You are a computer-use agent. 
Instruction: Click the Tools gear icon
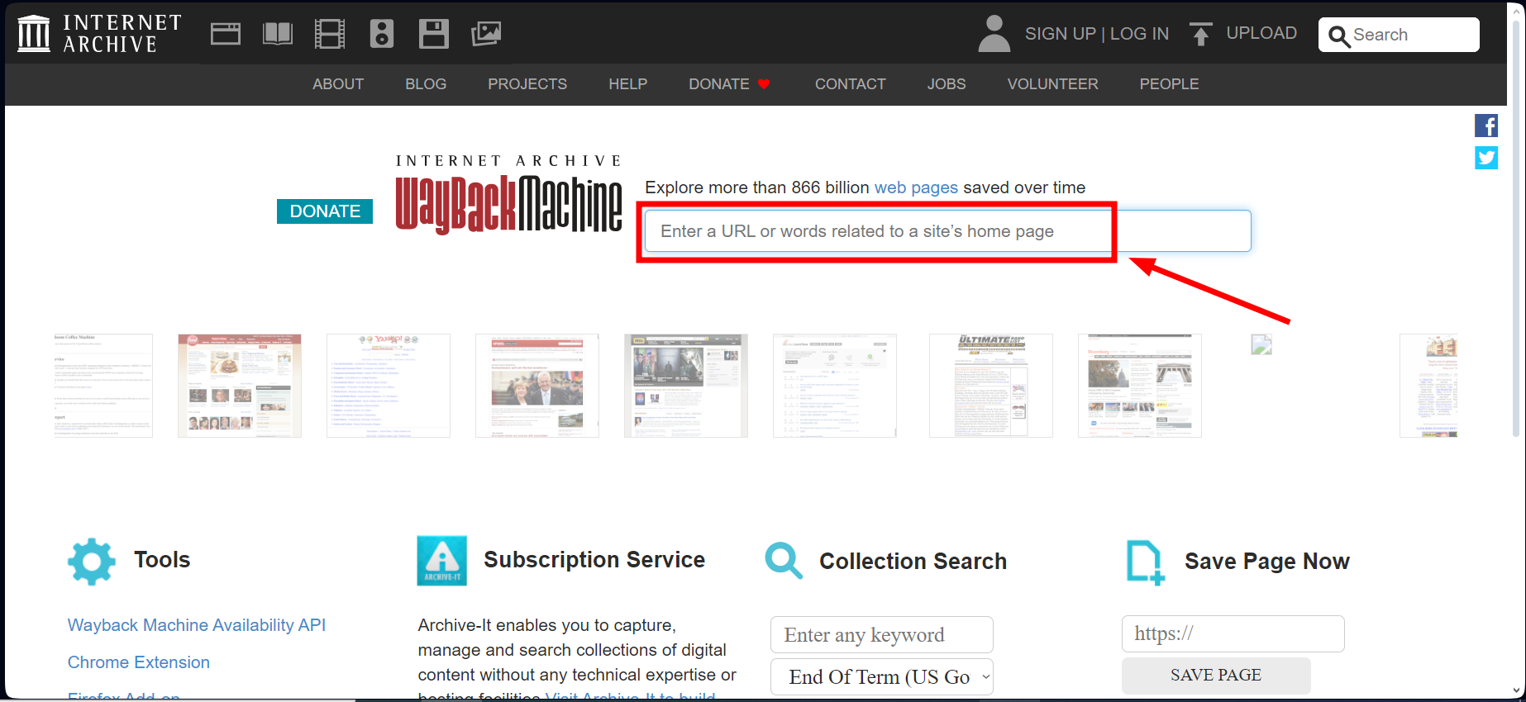click(x=92, y=562)
